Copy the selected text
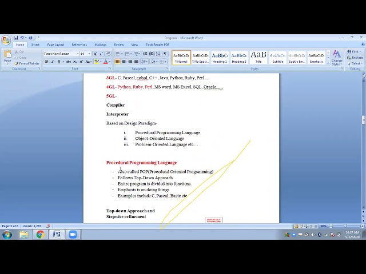 tap(21, 58)
